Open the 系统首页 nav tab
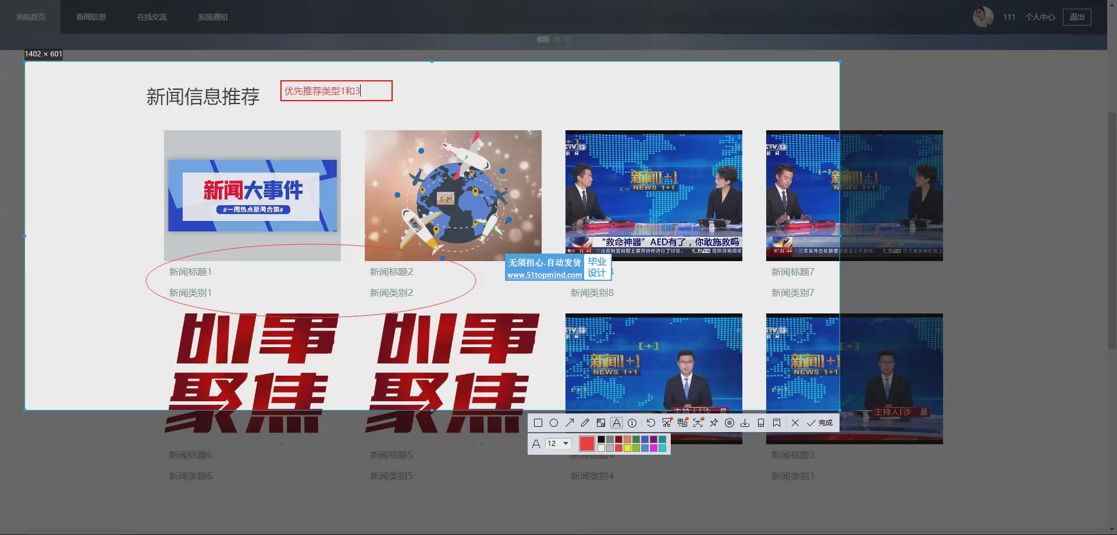Image resolution: width=1117 pixels, height=535 pixels. click(30, 17)
